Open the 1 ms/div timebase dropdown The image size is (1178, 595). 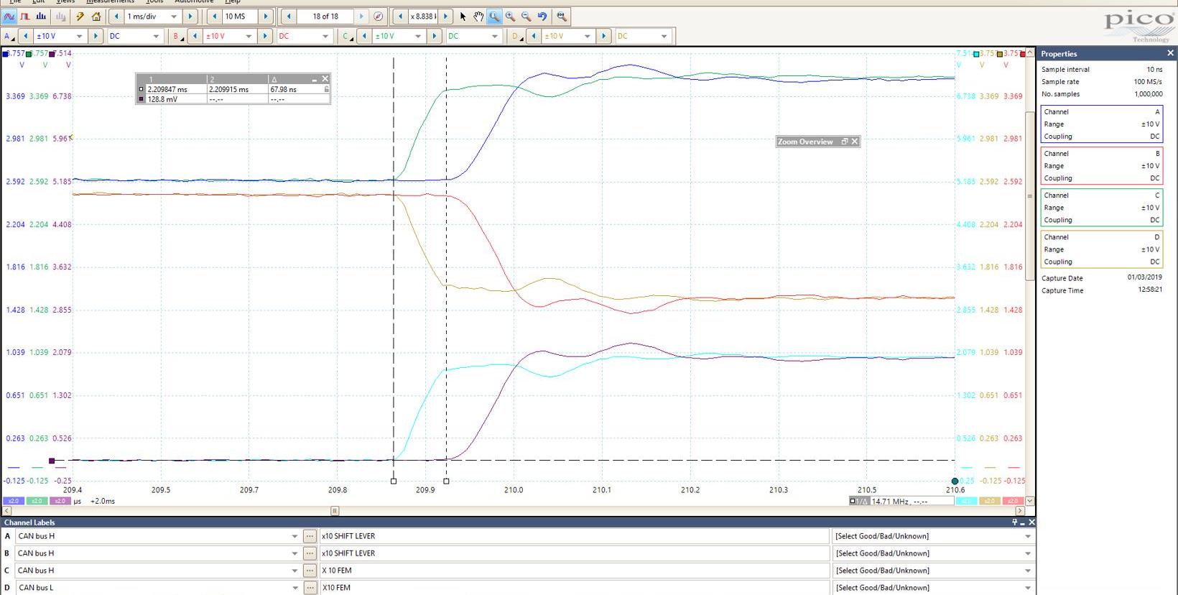click(x=174, y=17)
